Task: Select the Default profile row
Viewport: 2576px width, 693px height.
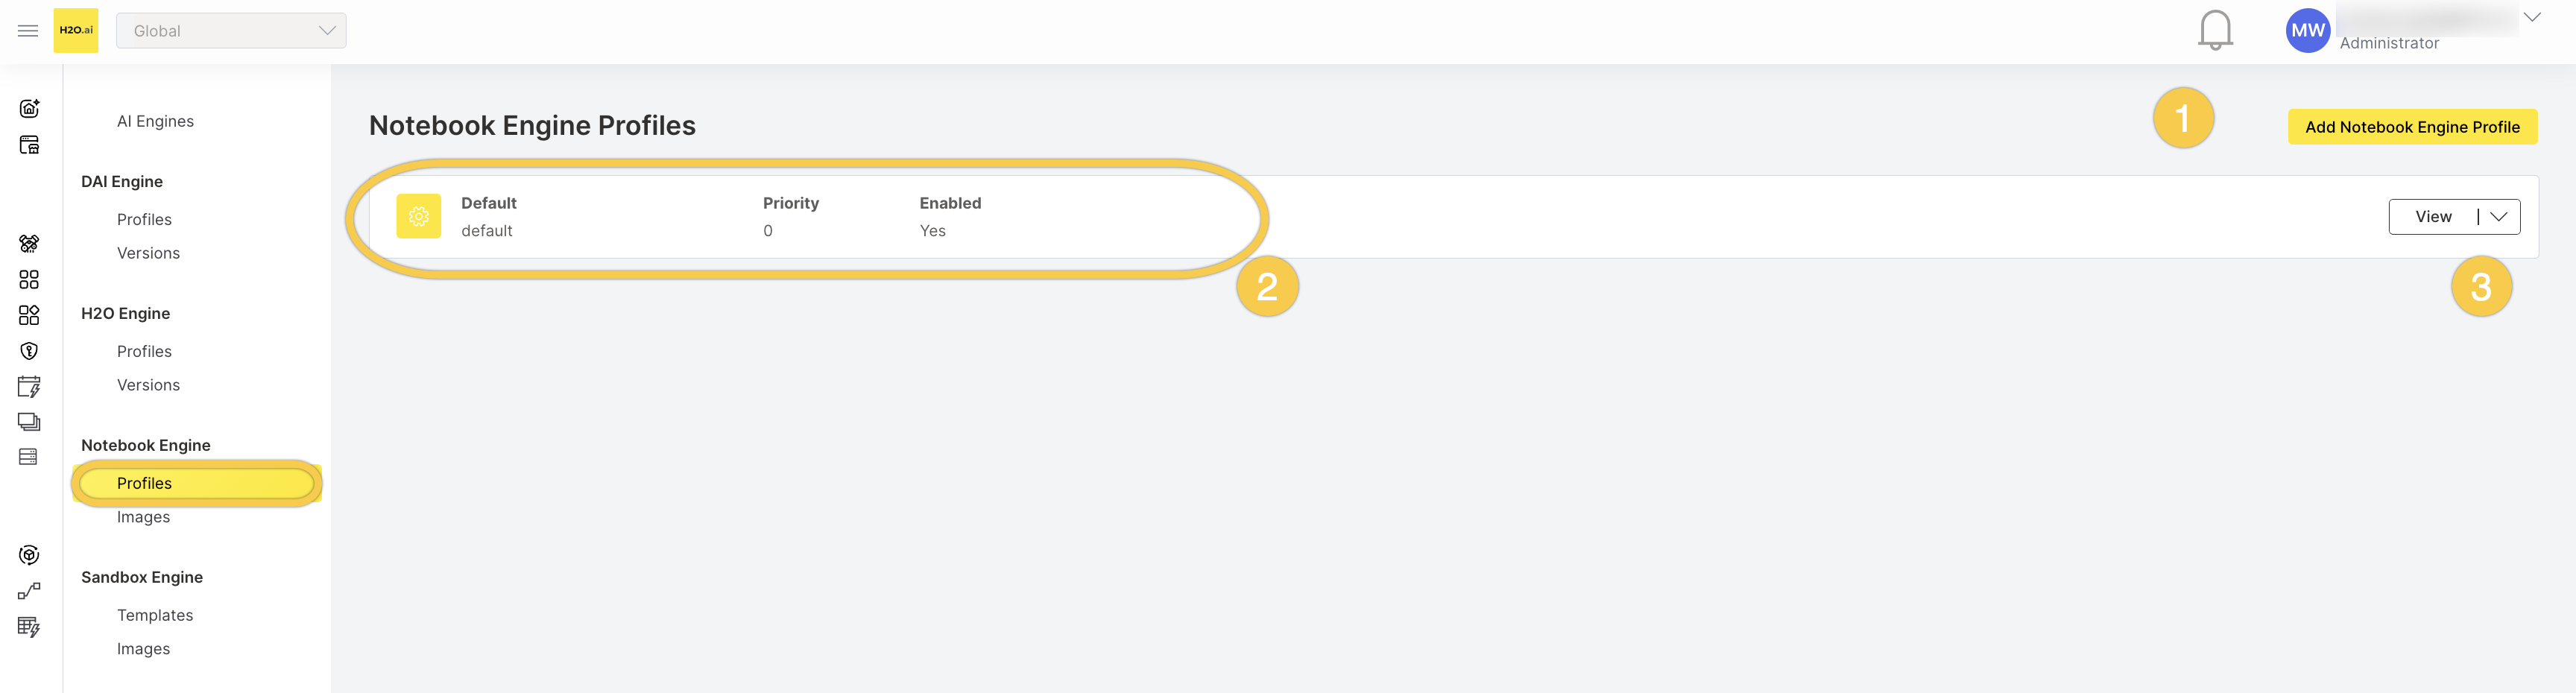Action: [1453, 217]
